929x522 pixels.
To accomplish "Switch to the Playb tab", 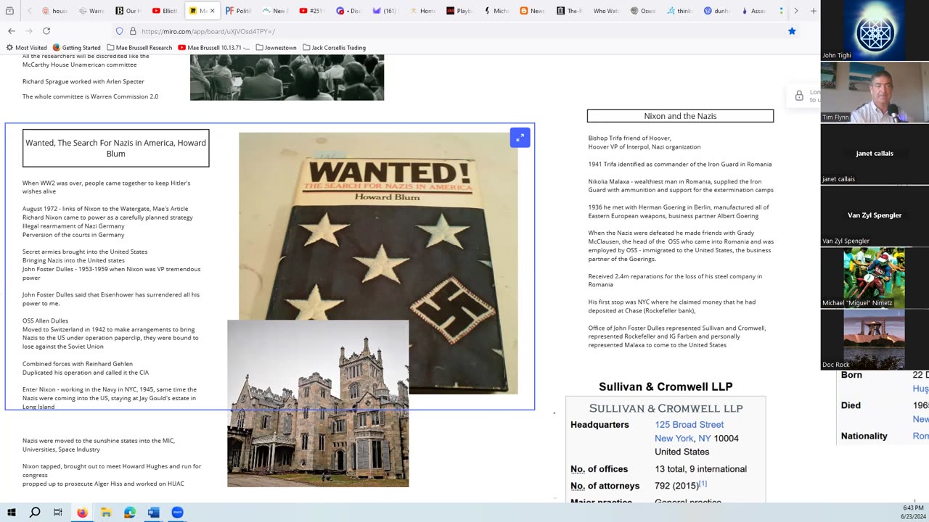I will [459, 11].
